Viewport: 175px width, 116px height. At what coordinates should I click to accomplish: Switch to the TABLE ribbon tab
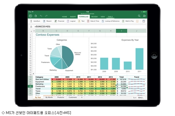pyautogui.click(x=110, y=17)
